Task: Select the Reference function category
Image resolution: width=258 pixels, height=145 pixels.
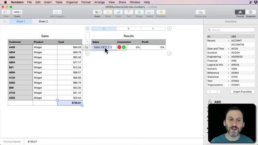Action: pos(218,73)
